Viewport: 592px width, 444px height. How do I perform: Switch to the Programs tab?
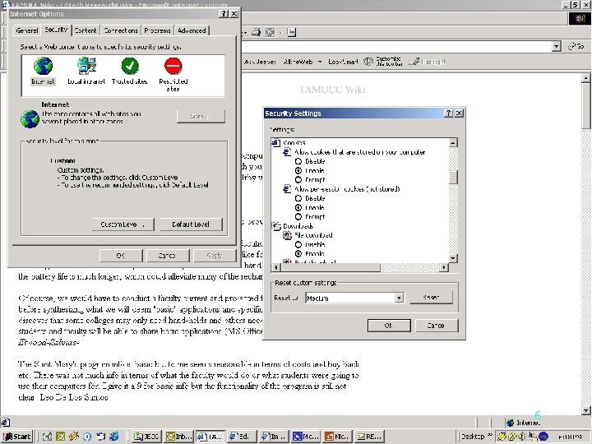[x=157, y=30]
